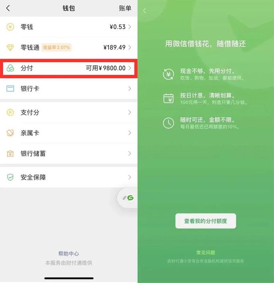Expand the 分付 available ¥9800.00 chevron
Viewport: 274px width, 283px height.
click(130, 68)
